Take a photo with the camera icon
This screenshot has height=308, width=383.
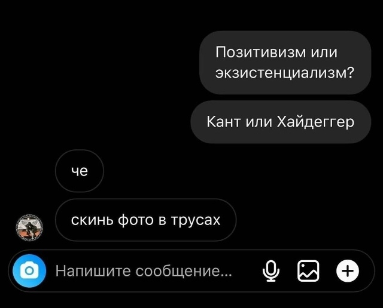[29, 271]
